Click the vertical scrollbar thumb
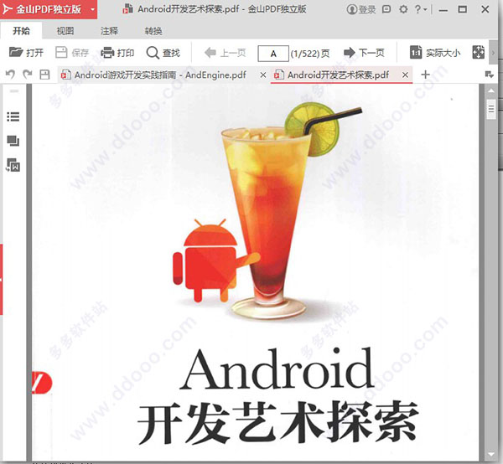The width and height of the screenshot is (503, 464). point(491,109)
